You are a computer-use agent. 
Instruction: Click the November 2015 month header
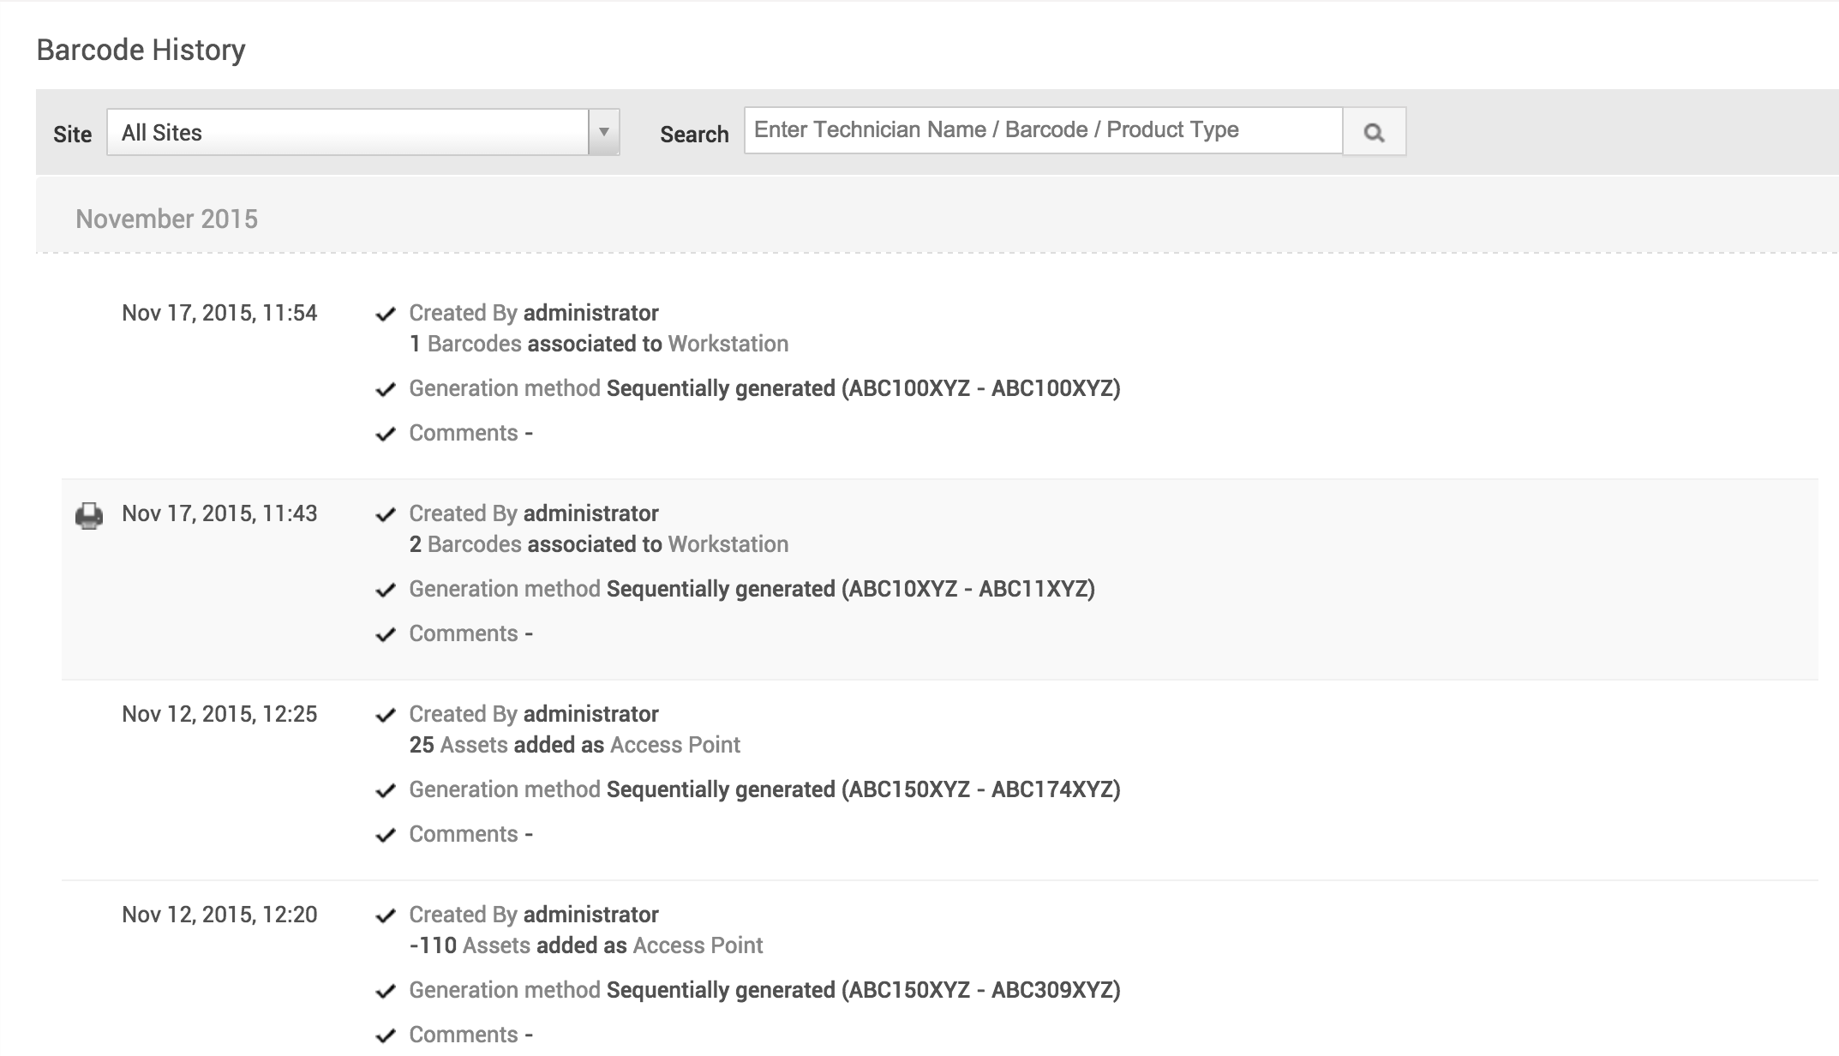point(166,219)
